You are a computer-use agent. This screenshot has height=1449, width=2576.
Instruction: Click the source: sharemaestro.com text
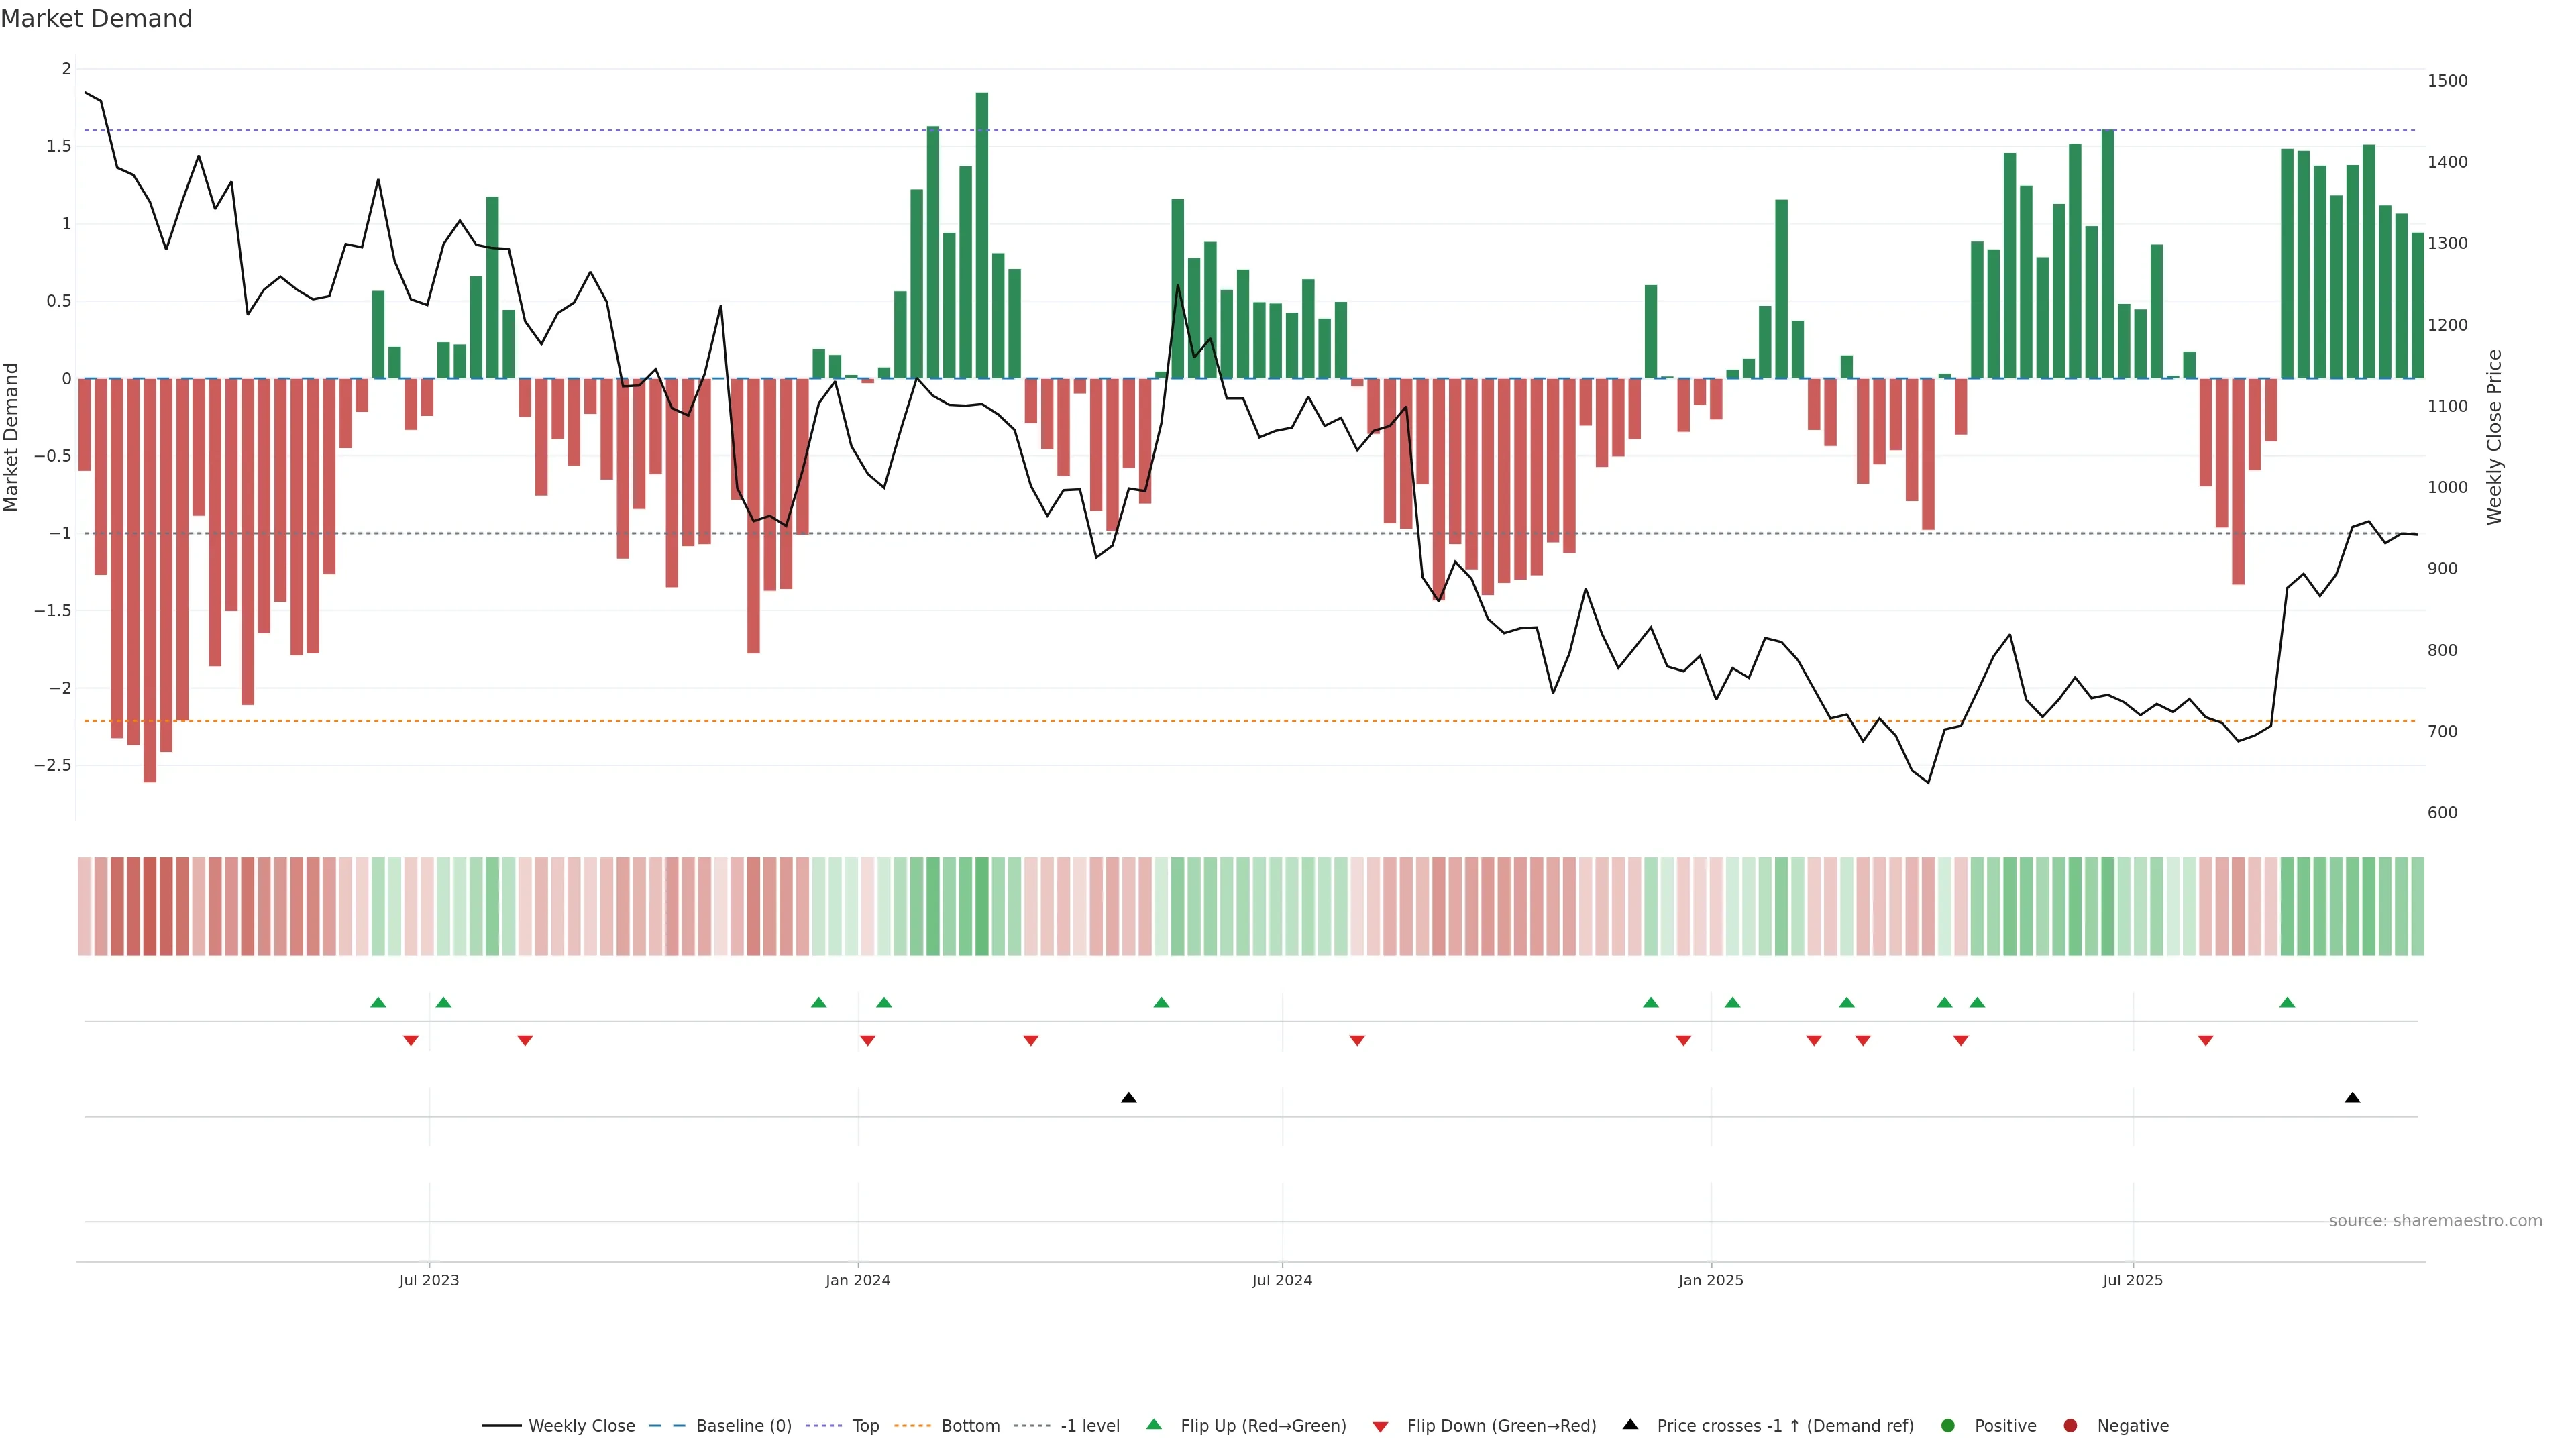coord(2435,1221)
